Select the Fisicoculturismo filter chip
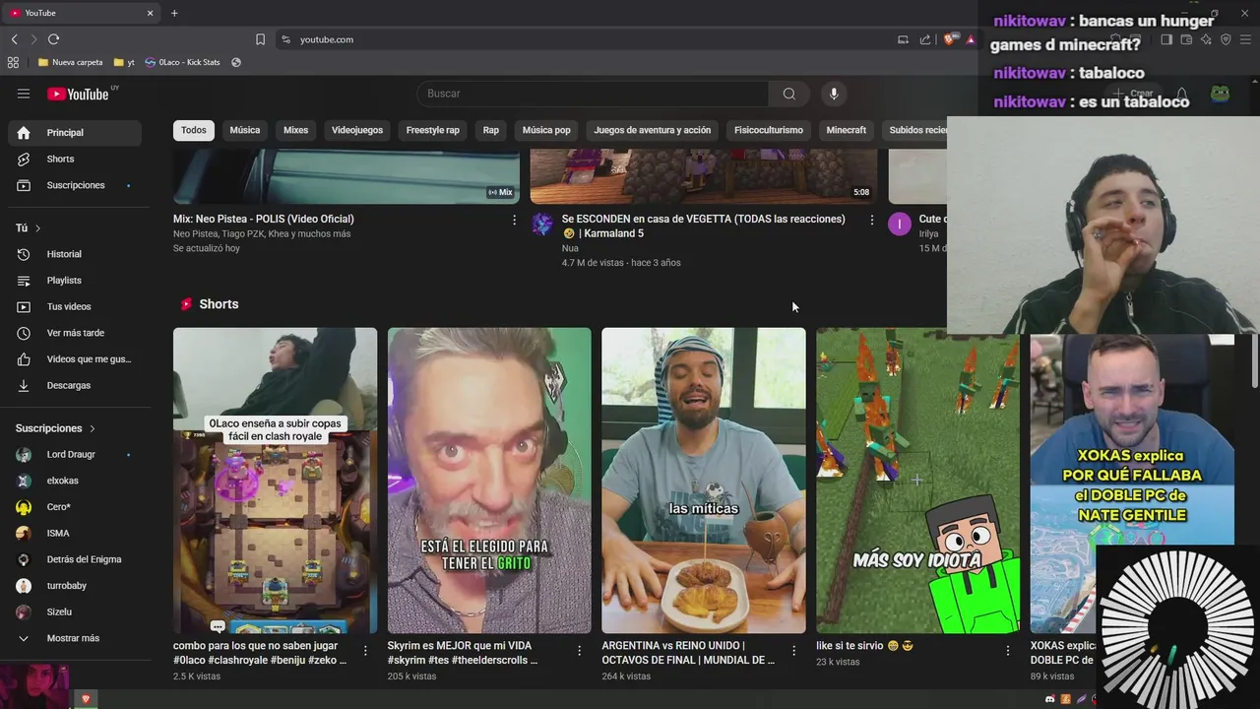Viewport: 1260px width, 709px height. pos(769,130)
